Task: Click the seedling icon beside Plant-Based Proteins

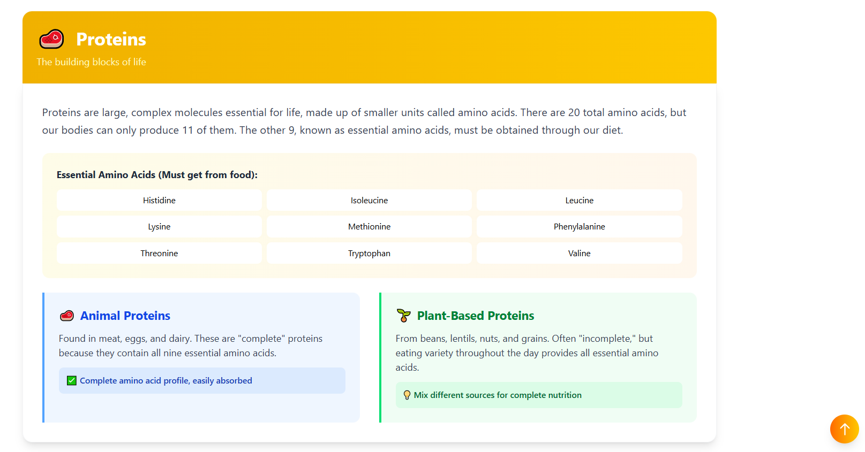Action: point(404,316)
